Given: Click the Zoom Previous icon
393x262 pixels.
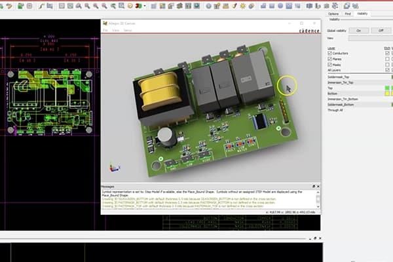Looking at the screenshot, I should tap(113, 6).
